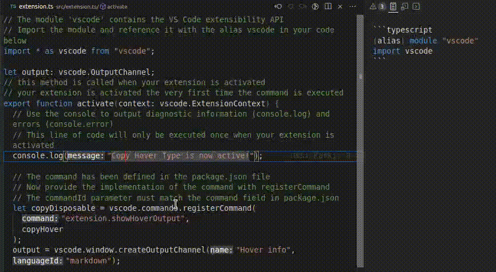
Task: Open the Problems panel warning triangle icon
Action: (x=373, y=6)
